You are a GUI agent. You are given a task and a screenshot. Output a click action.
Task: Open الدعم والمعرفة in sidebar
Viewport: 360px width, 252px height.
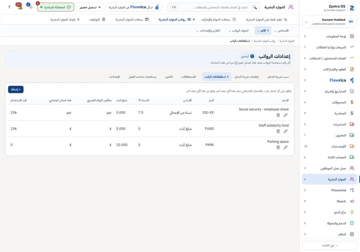point(330,223)
